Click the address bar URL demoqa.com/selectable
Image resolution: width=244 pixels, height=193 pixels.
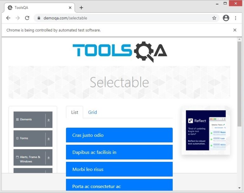point(65,18)
